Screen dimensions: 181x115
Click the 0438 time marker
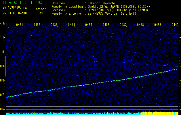pos(140,25)
